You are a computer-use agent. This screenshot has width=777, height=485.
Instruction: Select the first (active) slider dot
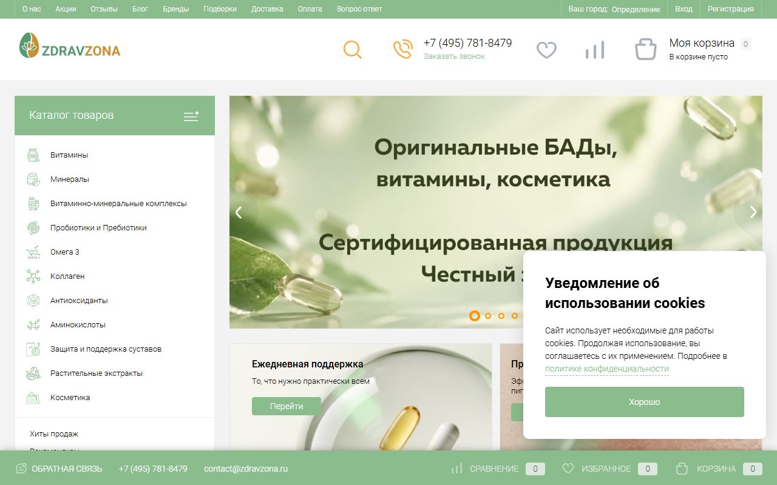click(x=475, y=316)
